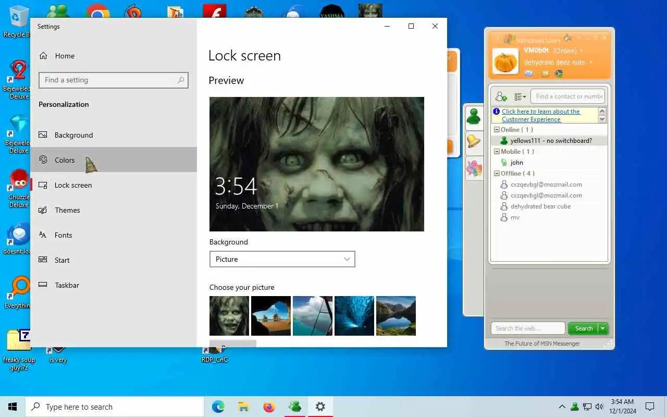Switch to Messenger on the taskbar
The image size is (667, 417).
(x=295, y=407)
